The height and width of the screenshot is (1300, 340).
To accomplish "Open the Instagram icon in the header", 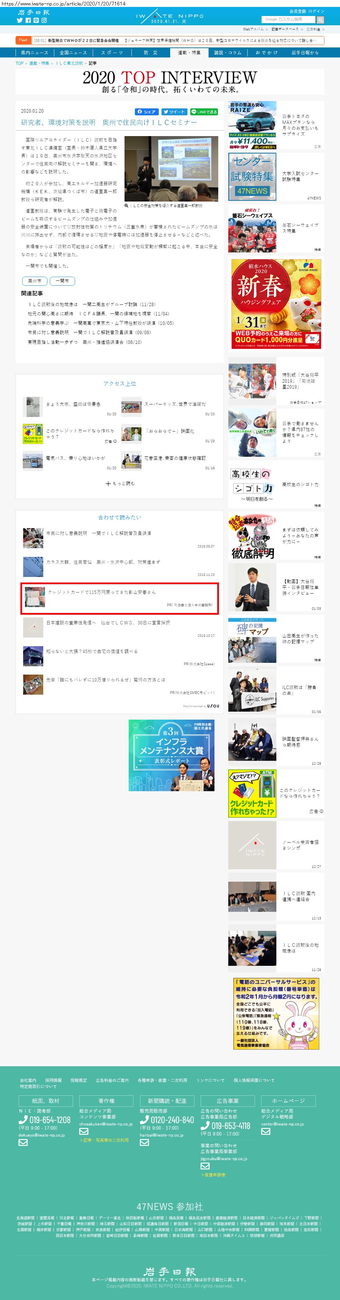I will (x=44, y=21).
